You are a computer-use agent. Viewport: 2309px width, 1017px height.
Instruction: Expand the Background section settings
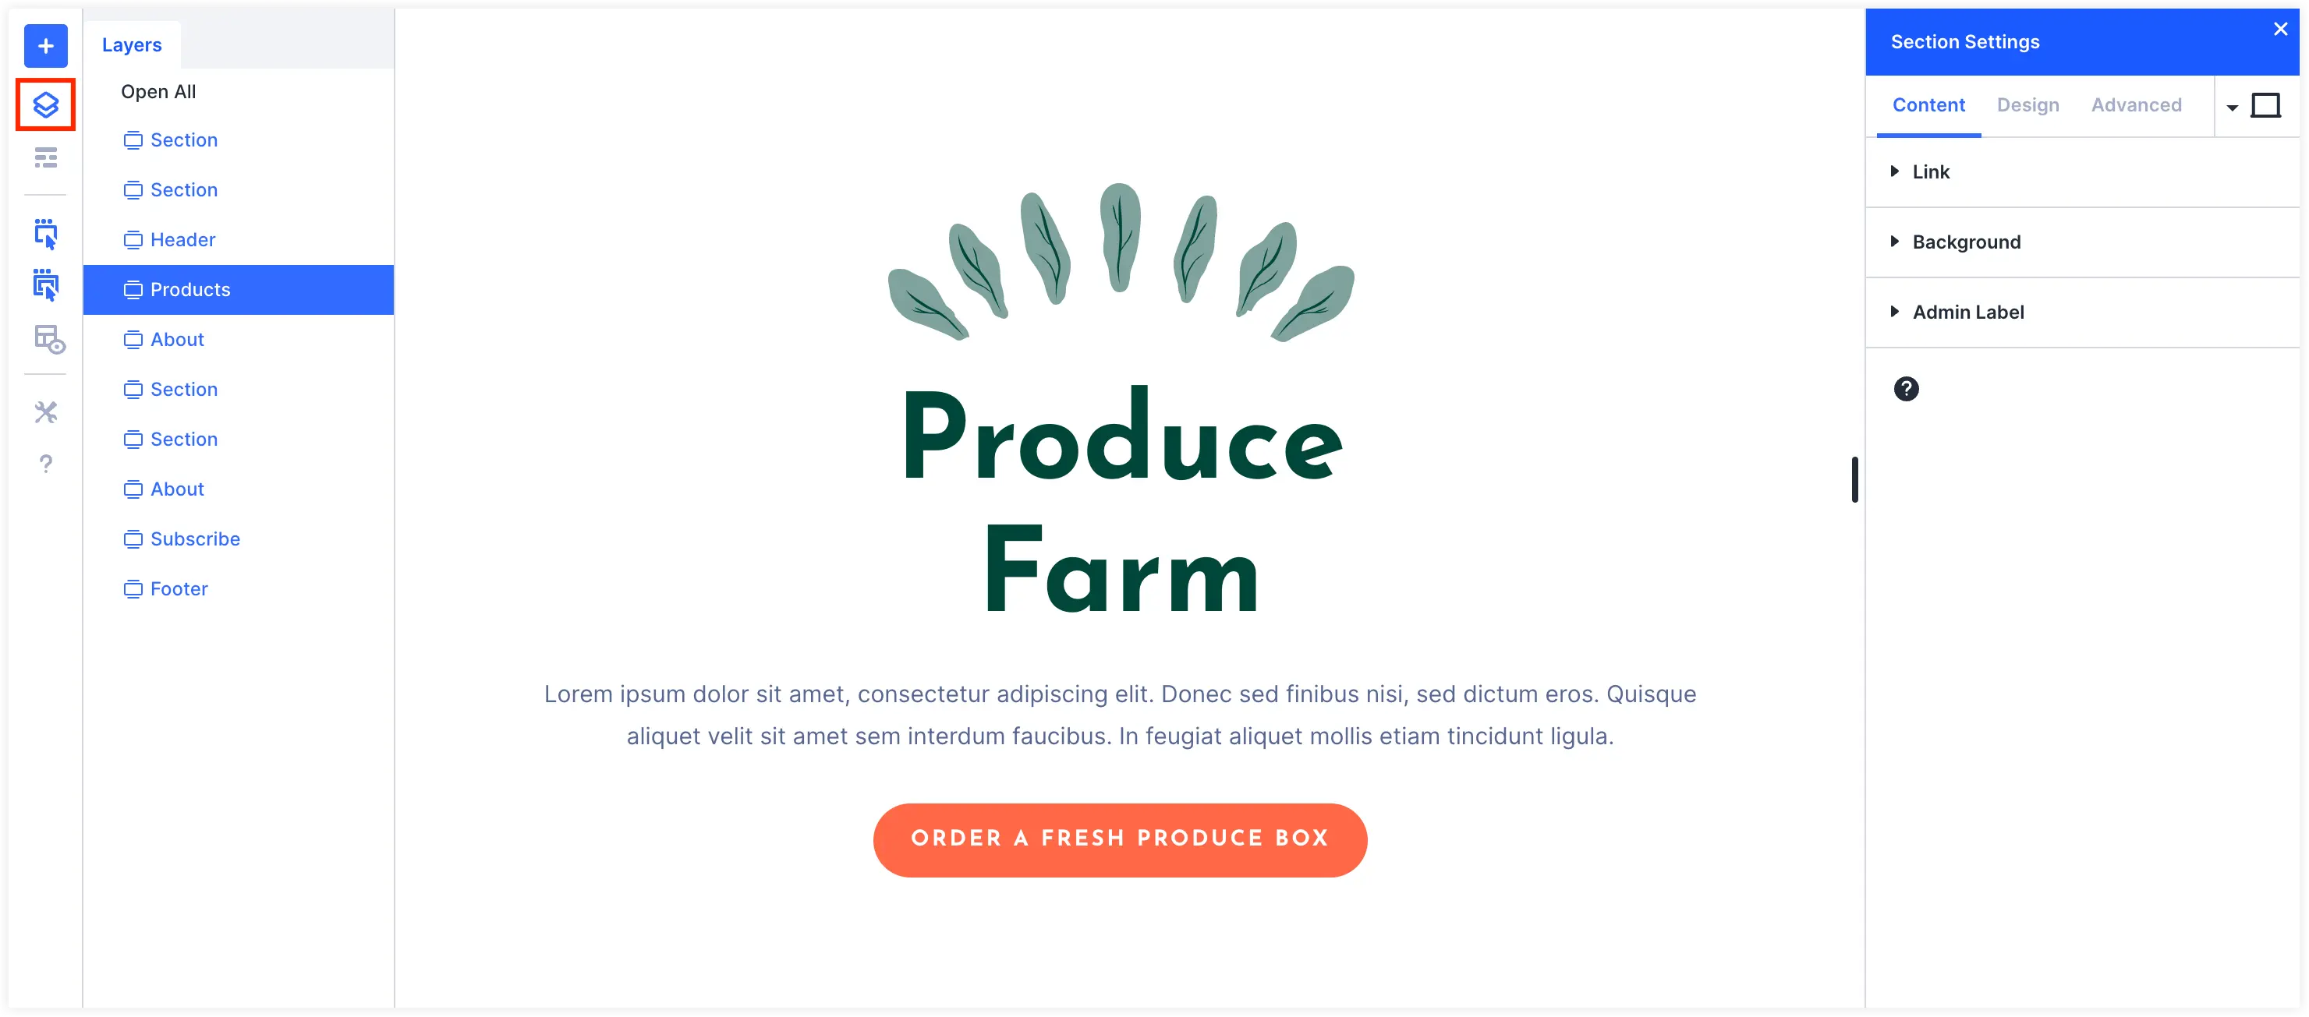[1966, 240]
